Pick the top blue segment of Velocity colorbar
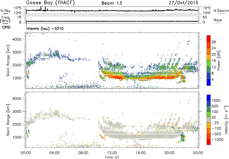This screenshot has height=159, width=229. pos(209,97)
